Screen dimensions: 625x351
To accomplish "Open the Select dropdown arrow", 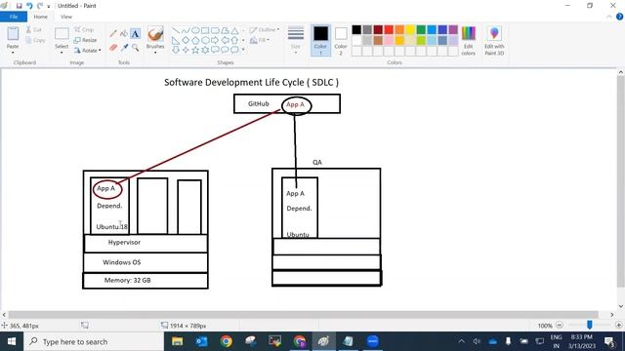I will (x=62, y=53).
